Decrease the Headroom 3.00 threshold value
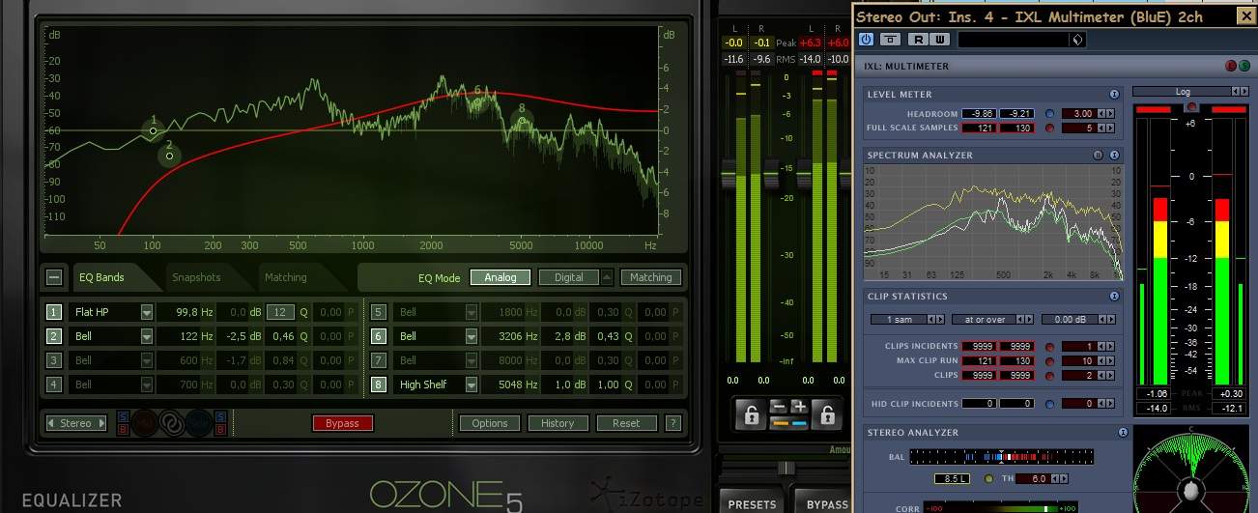The image size is (1258, 513). click(x=1100, y=114)
